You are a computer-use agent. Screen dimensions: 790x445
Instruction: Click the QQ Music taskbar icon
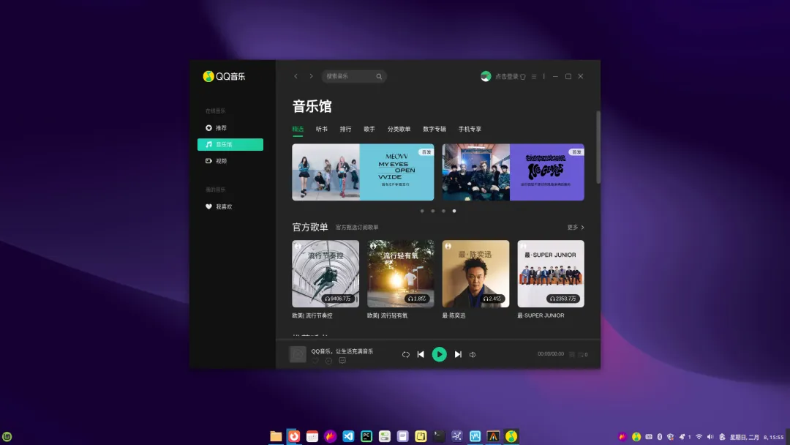511,436
